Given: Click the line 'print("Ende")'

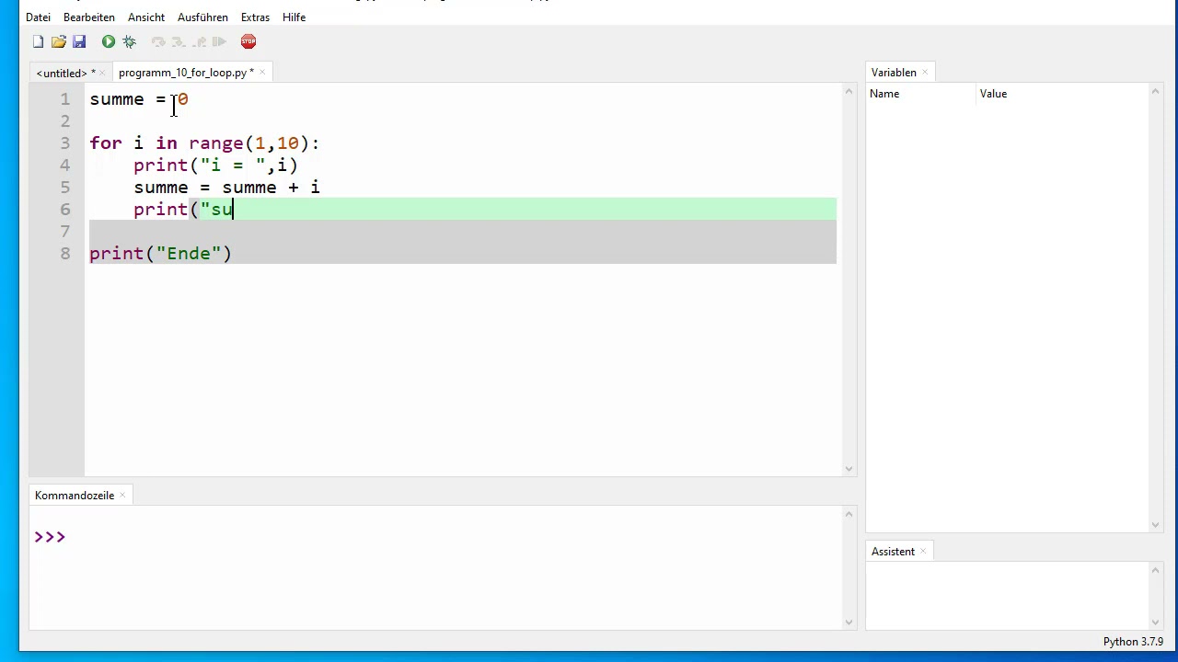Looking at the screenshot, I should (160, 254).
